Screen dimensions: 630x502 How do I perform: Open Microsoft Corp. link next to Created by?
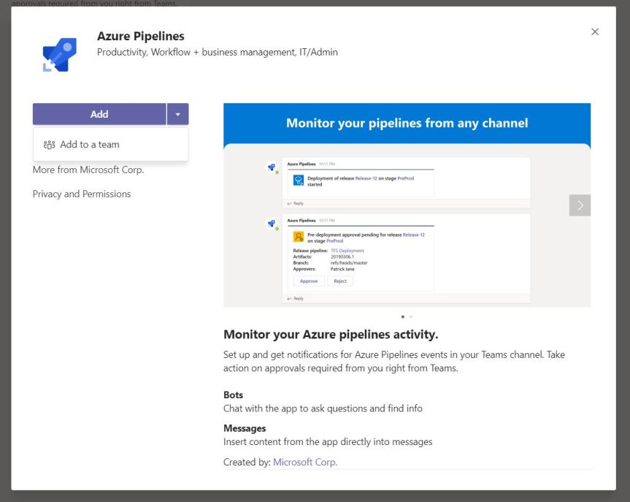[305, 462]
